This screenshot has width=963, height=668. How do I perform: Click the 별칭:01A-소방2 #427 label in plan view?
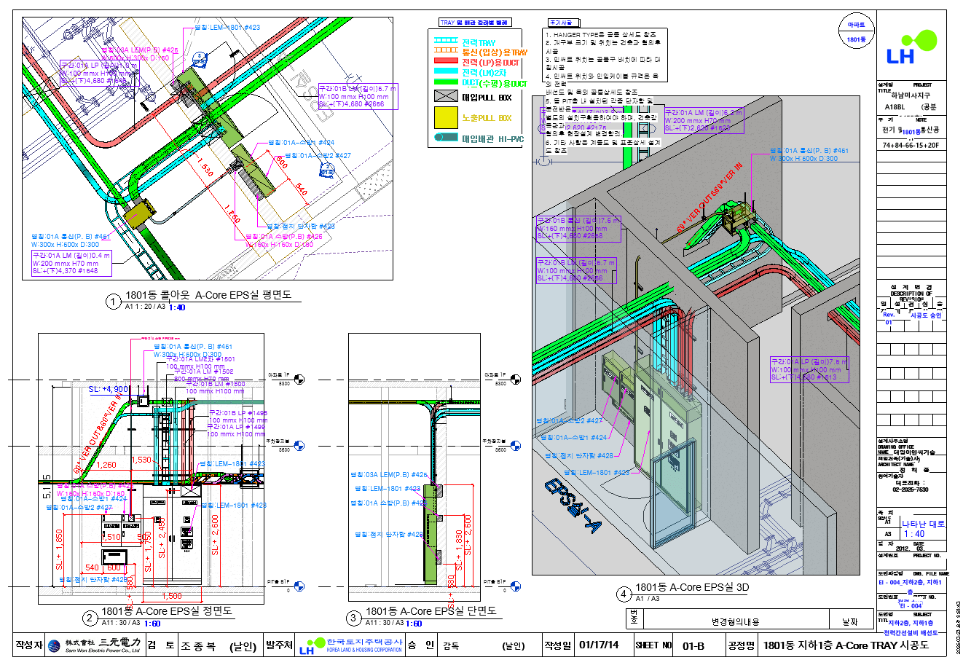(318, 156)
